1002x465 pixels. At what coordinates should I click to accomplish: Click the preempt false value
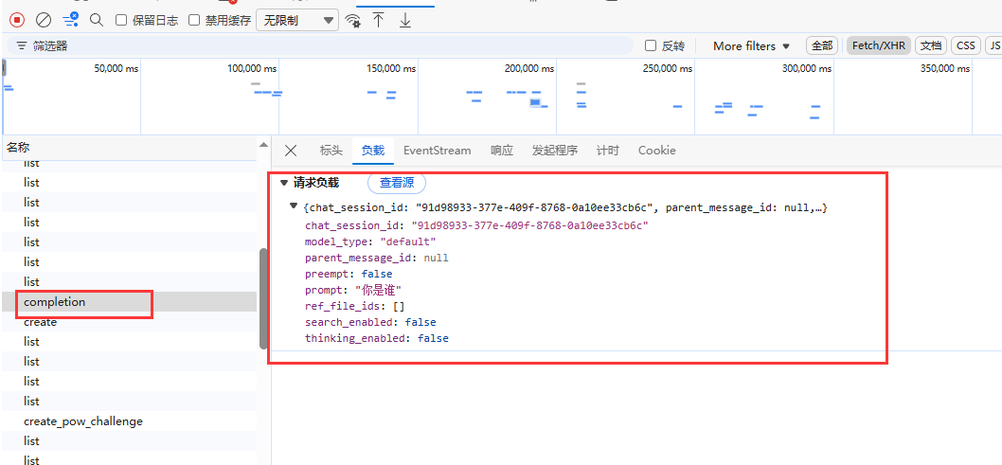[x=377, y=274]
